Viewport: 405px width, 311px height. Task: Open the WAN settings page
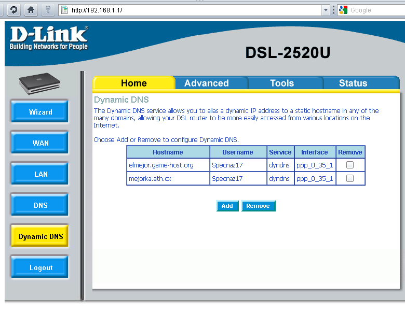[40, 143]
